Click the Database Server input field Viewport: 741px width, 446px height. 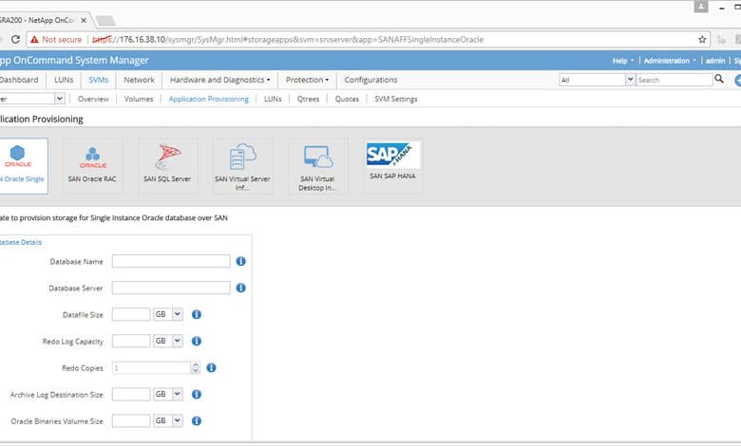pos(171,288)
